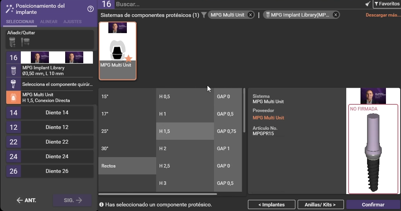
Task: Toggle the Favoritos filter
Action: (387, 4)
